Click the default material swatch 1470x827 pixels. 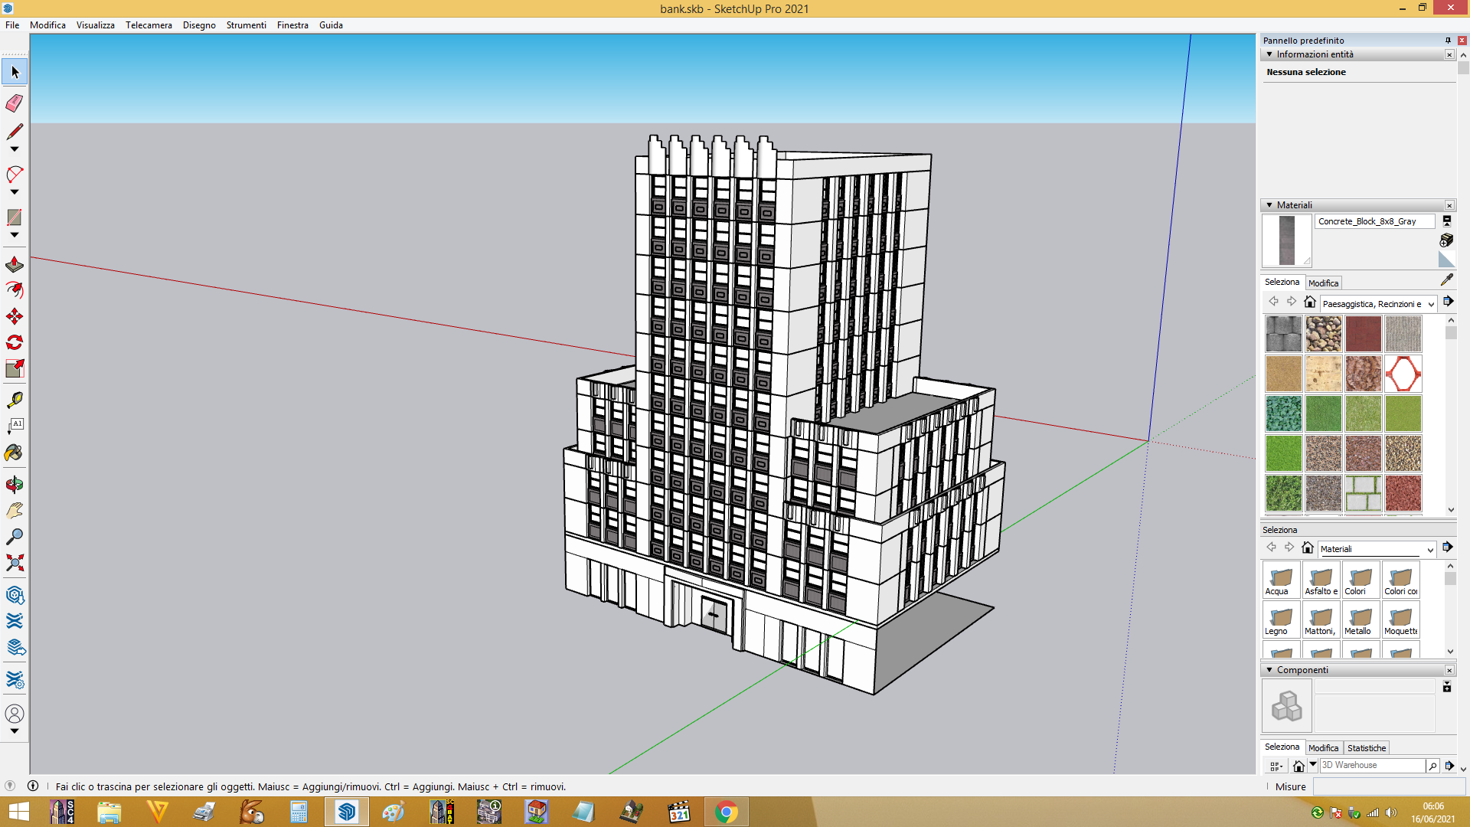1446,260
